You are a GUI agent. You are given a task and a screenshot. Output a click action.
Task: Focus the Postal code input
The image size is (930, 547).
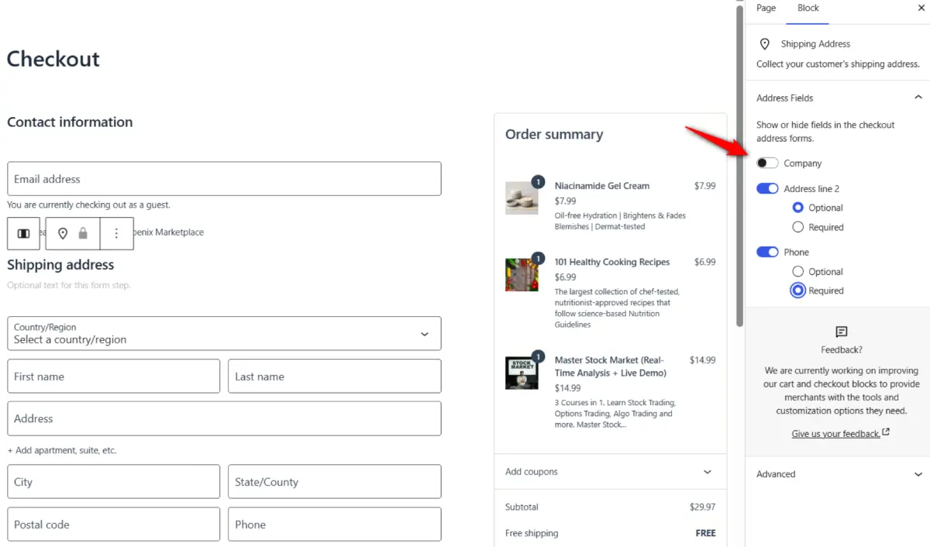tap(114, 525)
